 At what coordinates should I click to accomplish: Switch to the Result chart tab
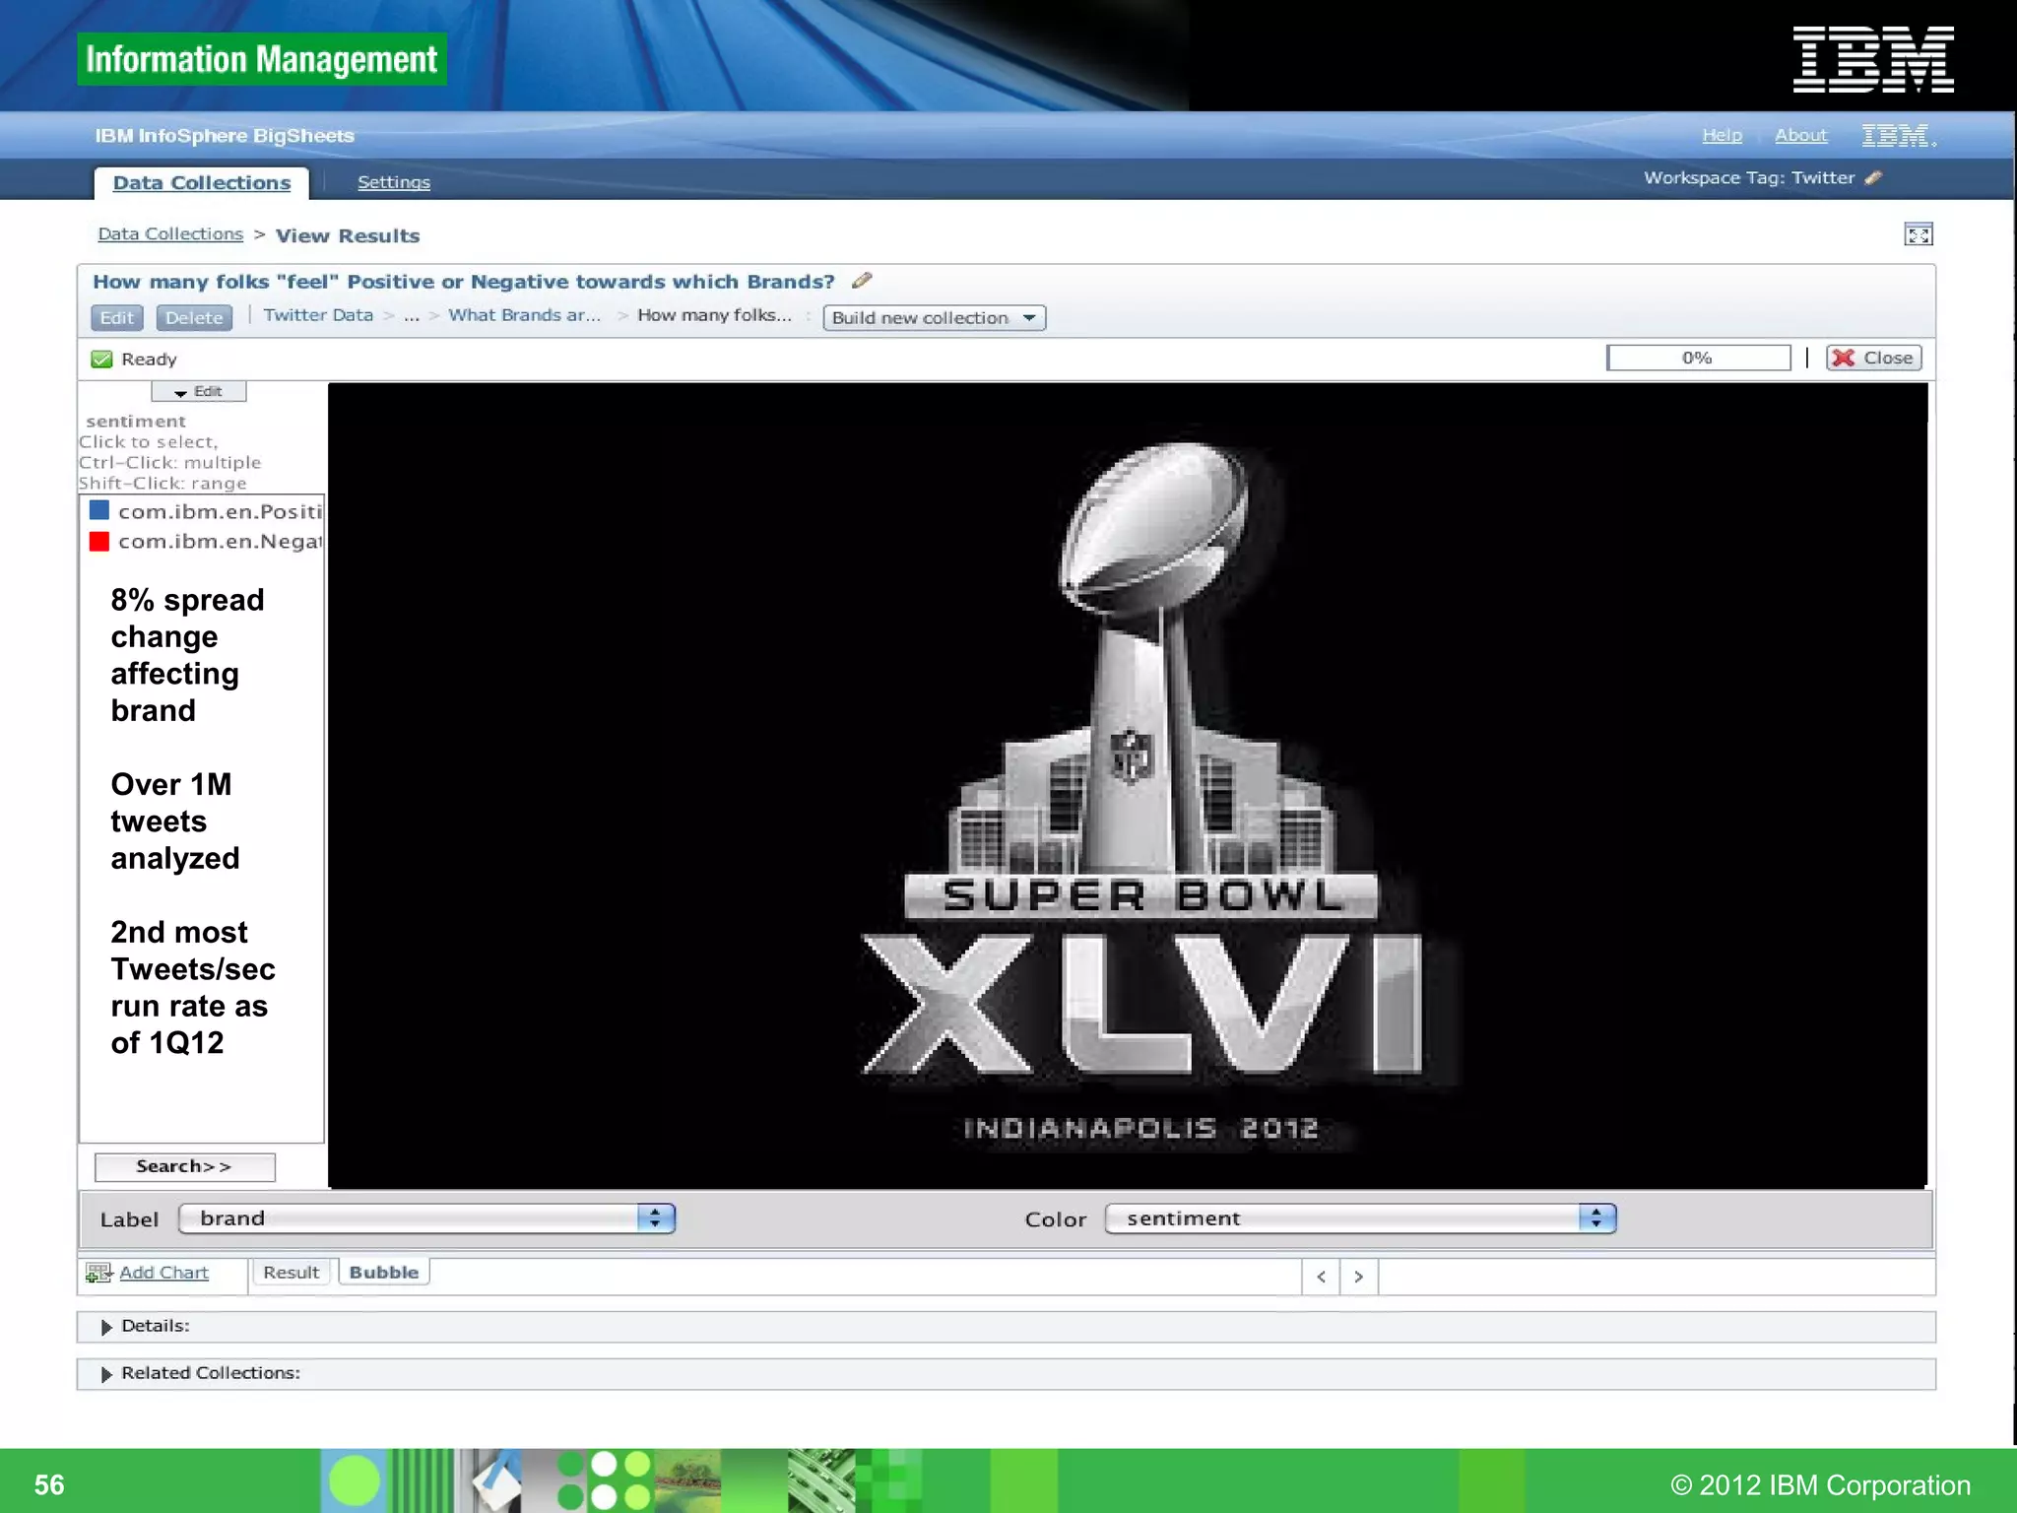click(x=291, y=1272)
